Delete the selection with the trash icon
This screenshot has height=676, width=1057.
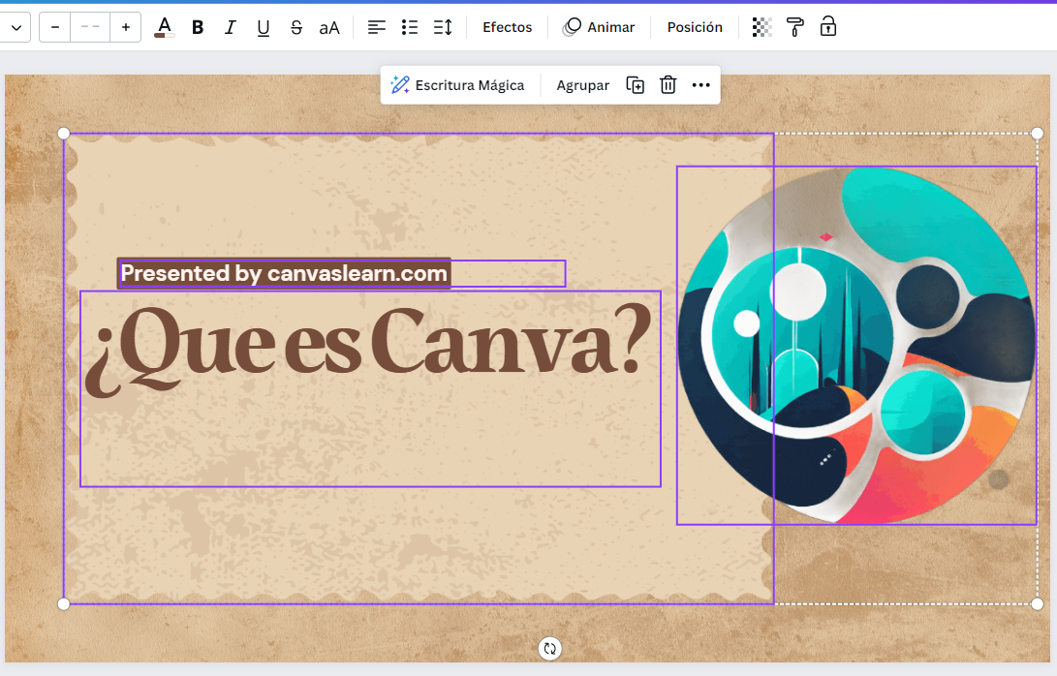[x=668, y=85]
